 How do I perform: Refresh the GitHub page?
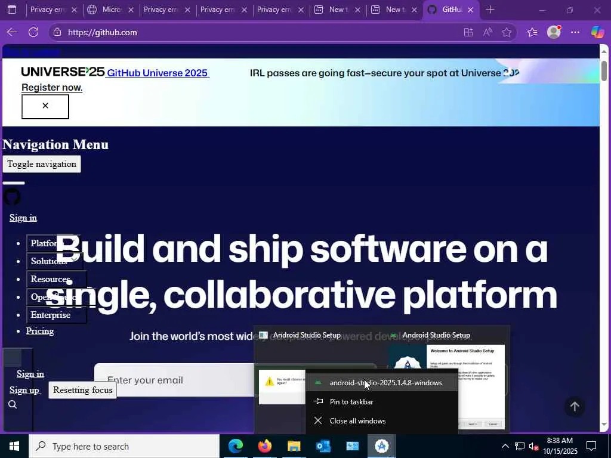(x=33, y=32)
